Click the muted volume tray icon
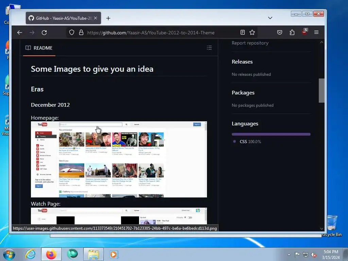 pos(314,255)
